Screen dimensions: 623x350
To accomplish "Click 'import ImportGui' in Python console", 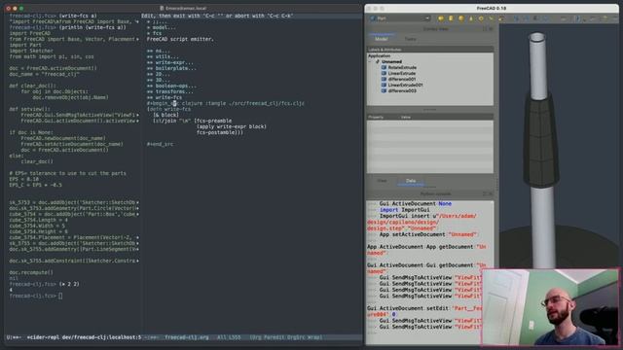I will [x=405, y=210].
